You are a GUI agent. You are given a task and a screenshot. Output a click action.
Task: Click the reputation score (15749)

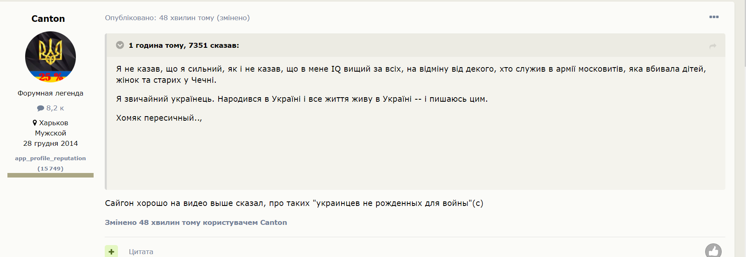[50, 168]
